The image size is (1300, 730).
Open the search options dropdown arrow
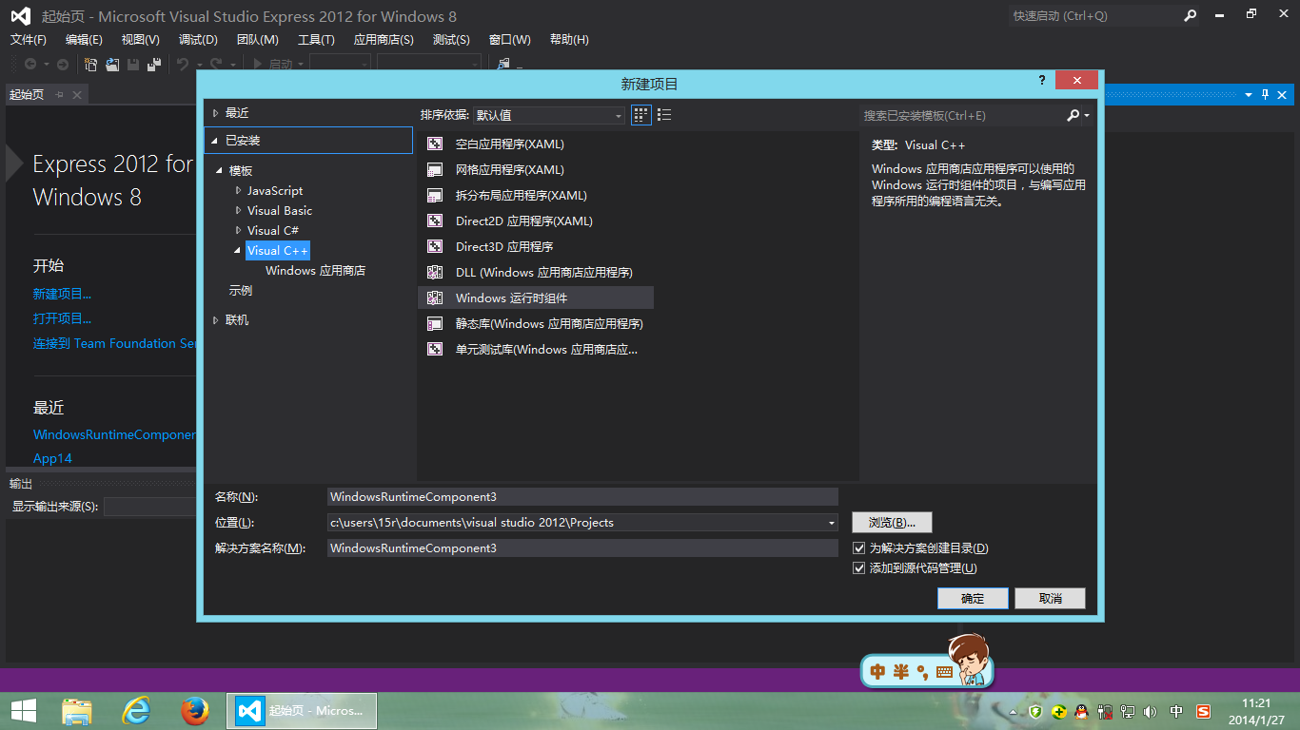click(1087, 115)
